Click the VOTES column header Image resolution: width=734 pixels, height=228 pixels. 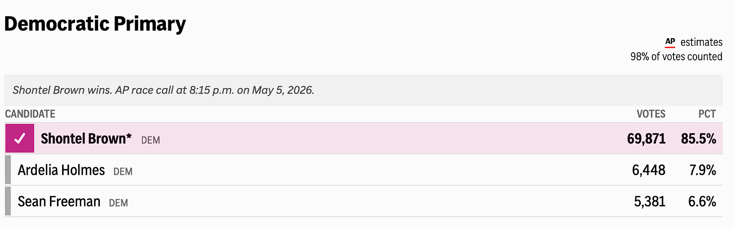click(x=651, y=114)
